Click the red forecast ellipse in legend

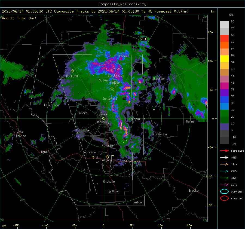[x=224, y=198]
